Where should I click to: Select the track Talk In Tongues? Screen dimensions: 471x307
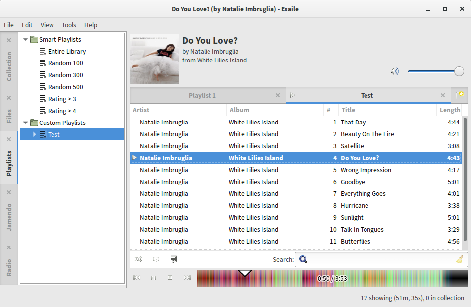click(x=295, y=230)
